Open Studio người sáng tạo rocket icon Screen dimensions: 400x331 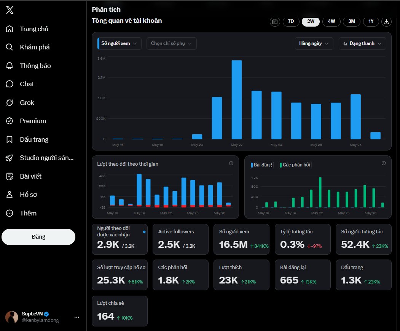(10, 158)
